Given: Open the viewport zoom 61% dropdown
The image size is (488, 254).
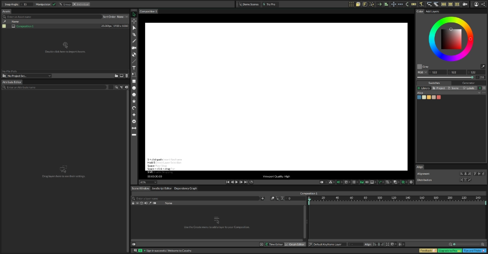Looking at the screenshot, I should coord(148,182).
